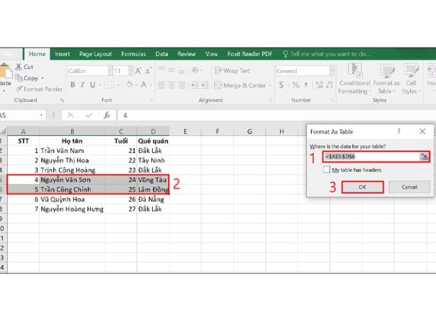Switch to the Data tab
This screenshot has width=436, height=321.
162,54
